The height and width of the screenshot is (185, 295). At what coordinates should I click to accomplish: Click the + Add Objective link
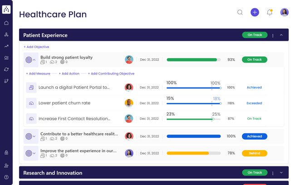coord(36,47)
